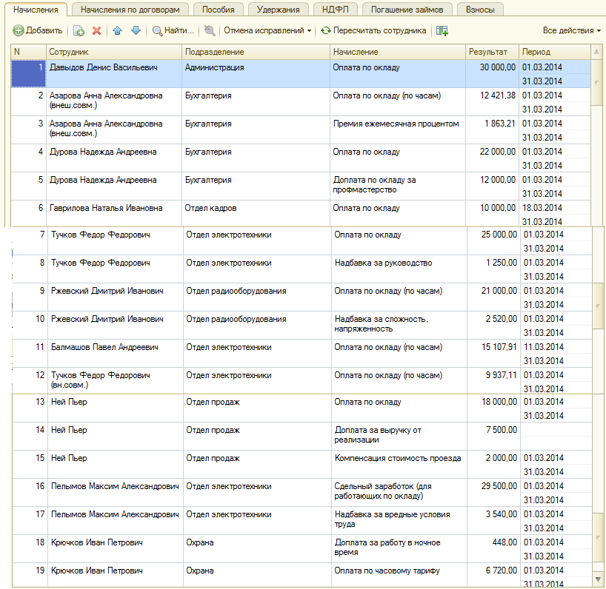Click the copy row icon next to Добавить
606x589 pixels.
(79, 31)
